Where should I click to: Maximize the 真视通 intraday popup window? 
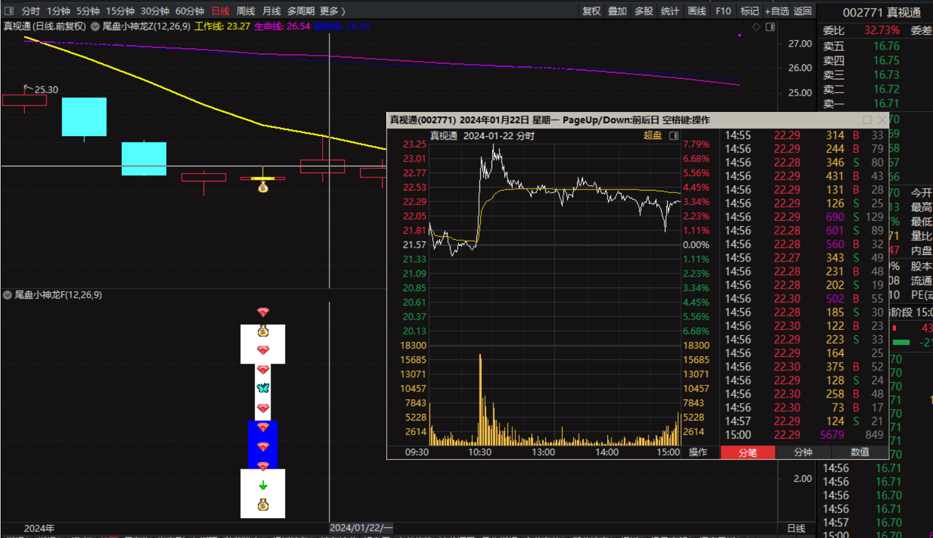click(x=867, y=120)
